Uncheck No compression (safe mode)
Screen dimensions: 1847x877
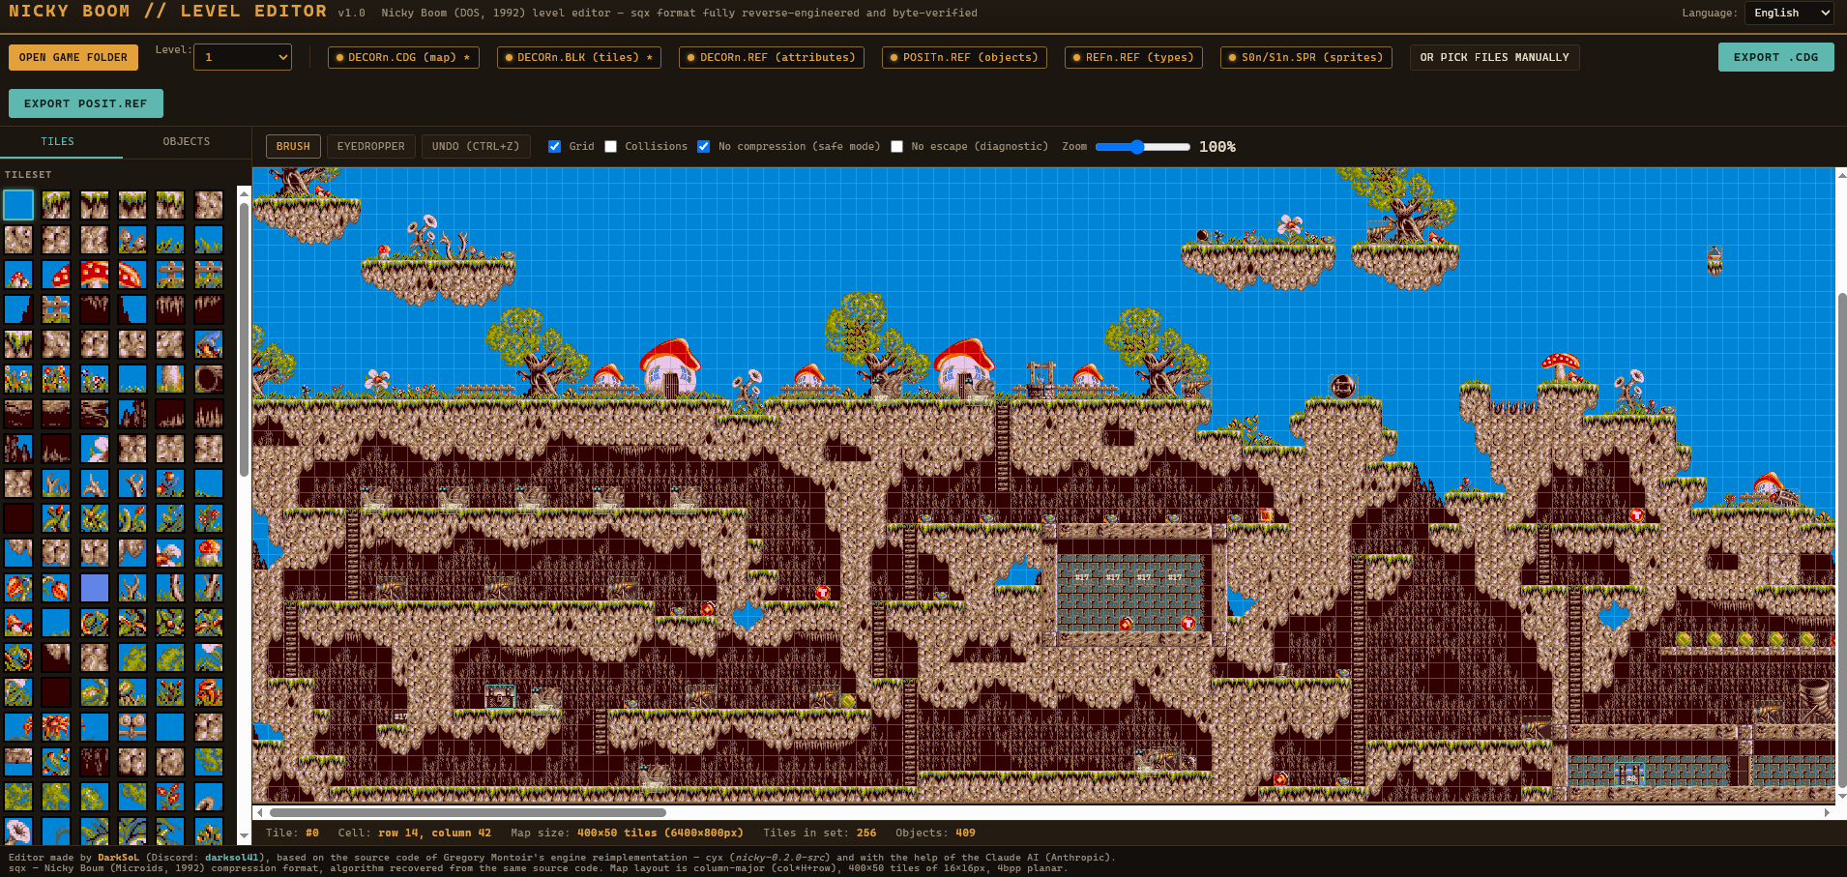[703, 147]
